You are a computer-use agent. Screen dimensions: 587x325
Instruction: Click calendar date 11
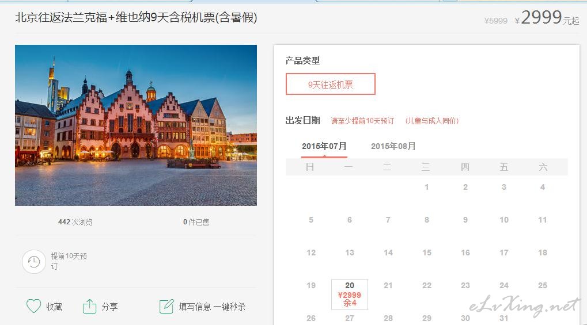point(543,220)
